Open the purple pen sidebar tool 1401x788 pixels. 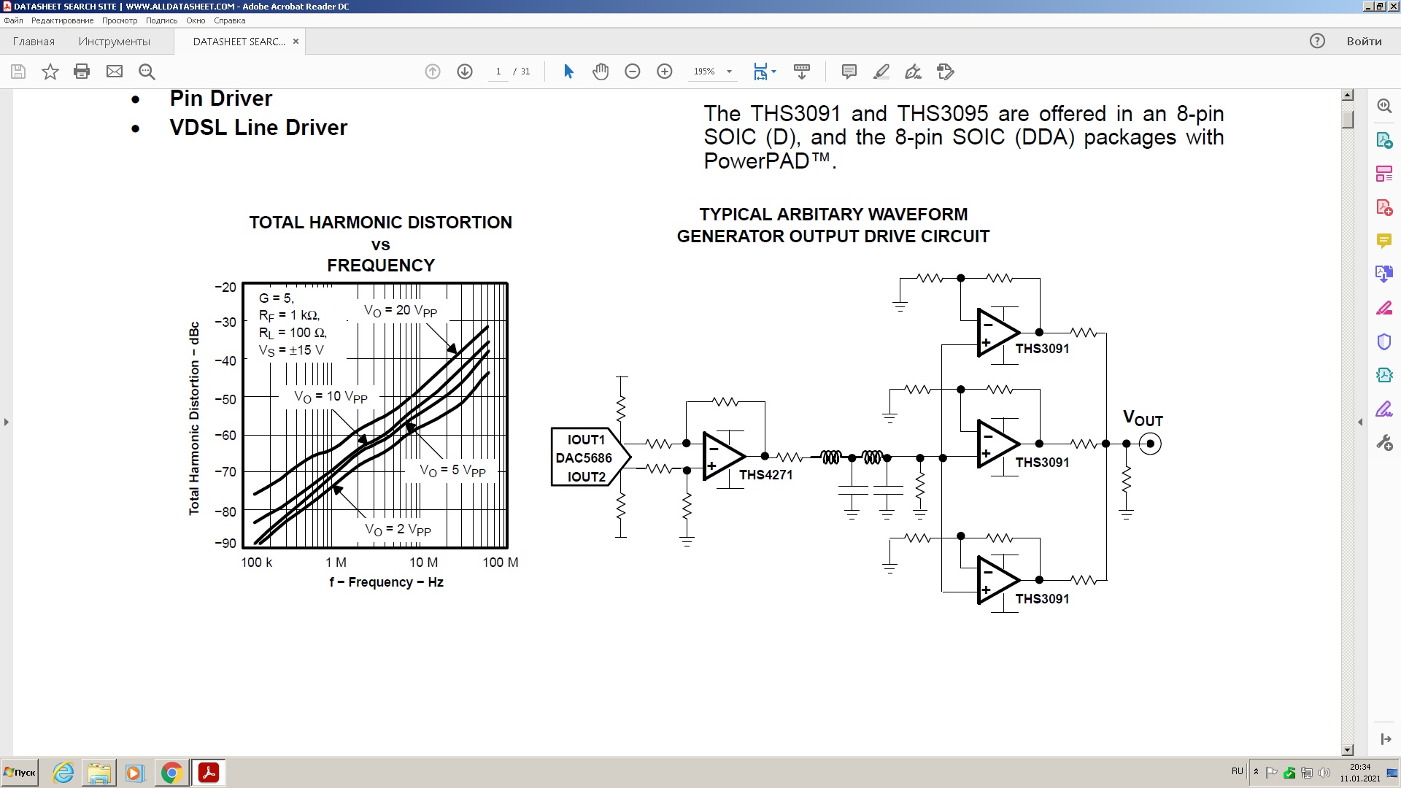pyautogui.click(x=1384, y=409)
